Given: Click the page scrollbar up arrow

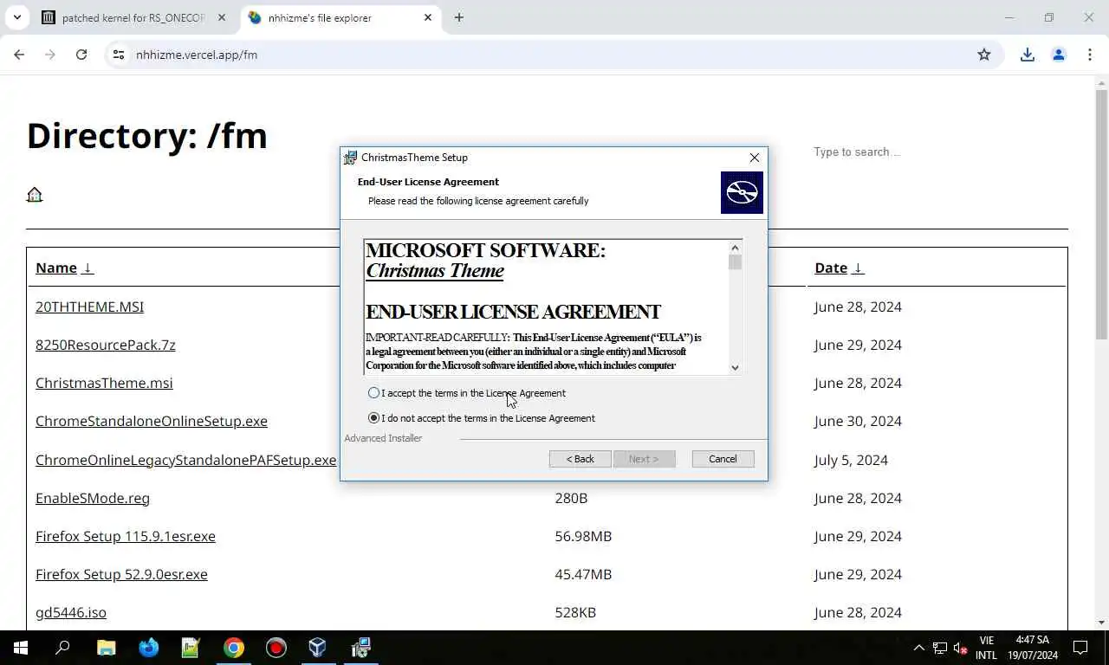Looking at the screenshot, I should 1102,83.
